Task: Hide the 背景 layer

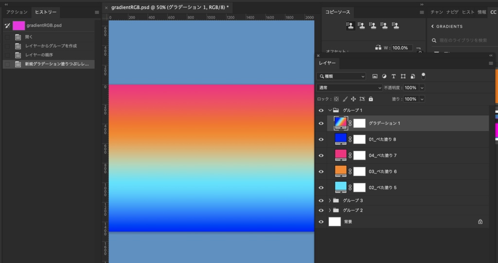Action: [x=321, y=222]
